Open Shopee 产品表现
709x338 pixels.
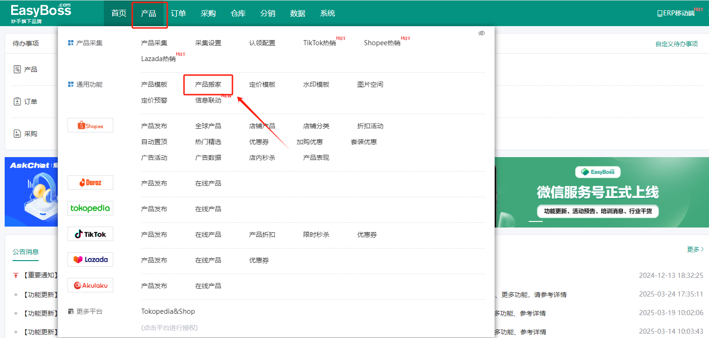[x=316, y=158]
